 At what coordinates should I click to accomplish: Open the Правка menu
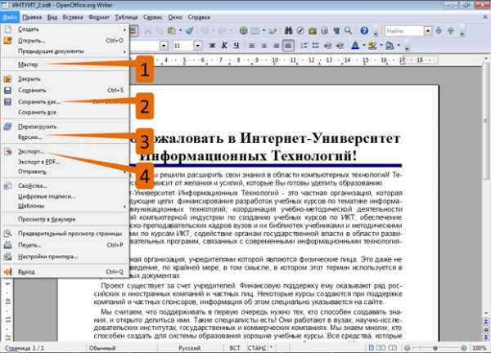pyautogui.click(x=32, y=17)
